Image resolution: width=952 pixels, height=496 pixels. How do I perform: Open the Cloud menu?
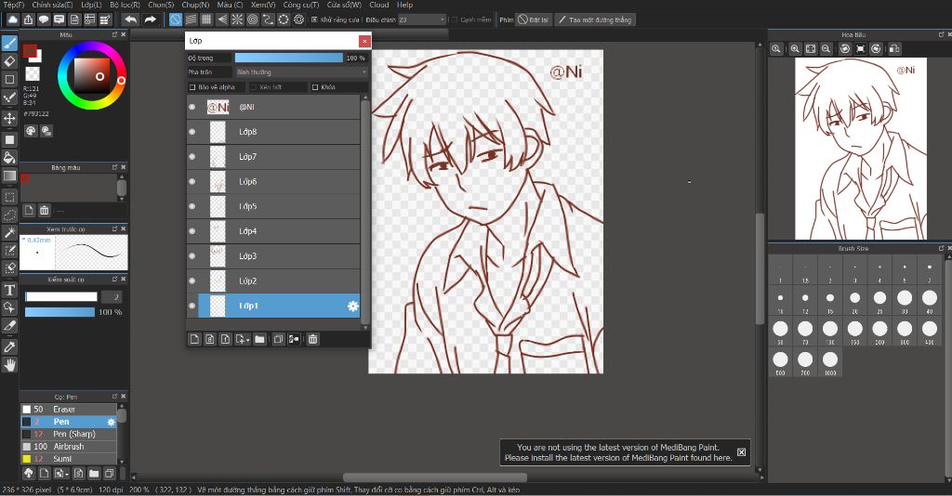pyautogui.click(x=379, y=5)
